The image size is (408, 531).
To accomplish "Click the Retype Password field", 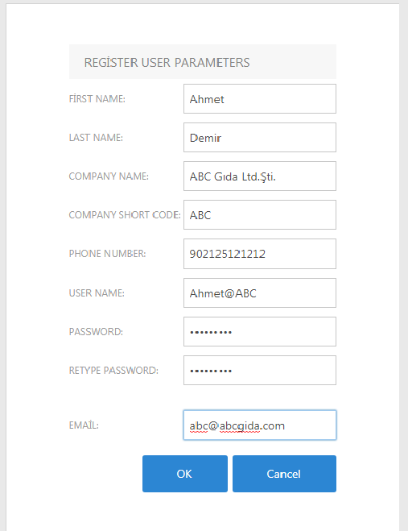I will [260, 370].
